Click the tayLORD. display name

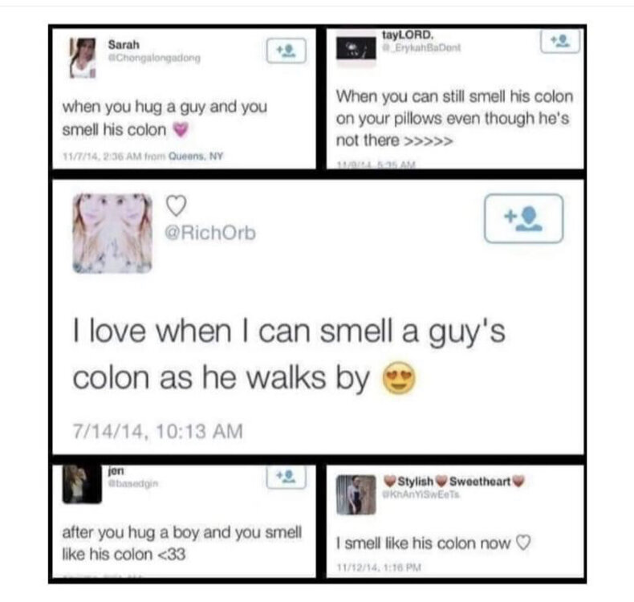click(408, 35)
